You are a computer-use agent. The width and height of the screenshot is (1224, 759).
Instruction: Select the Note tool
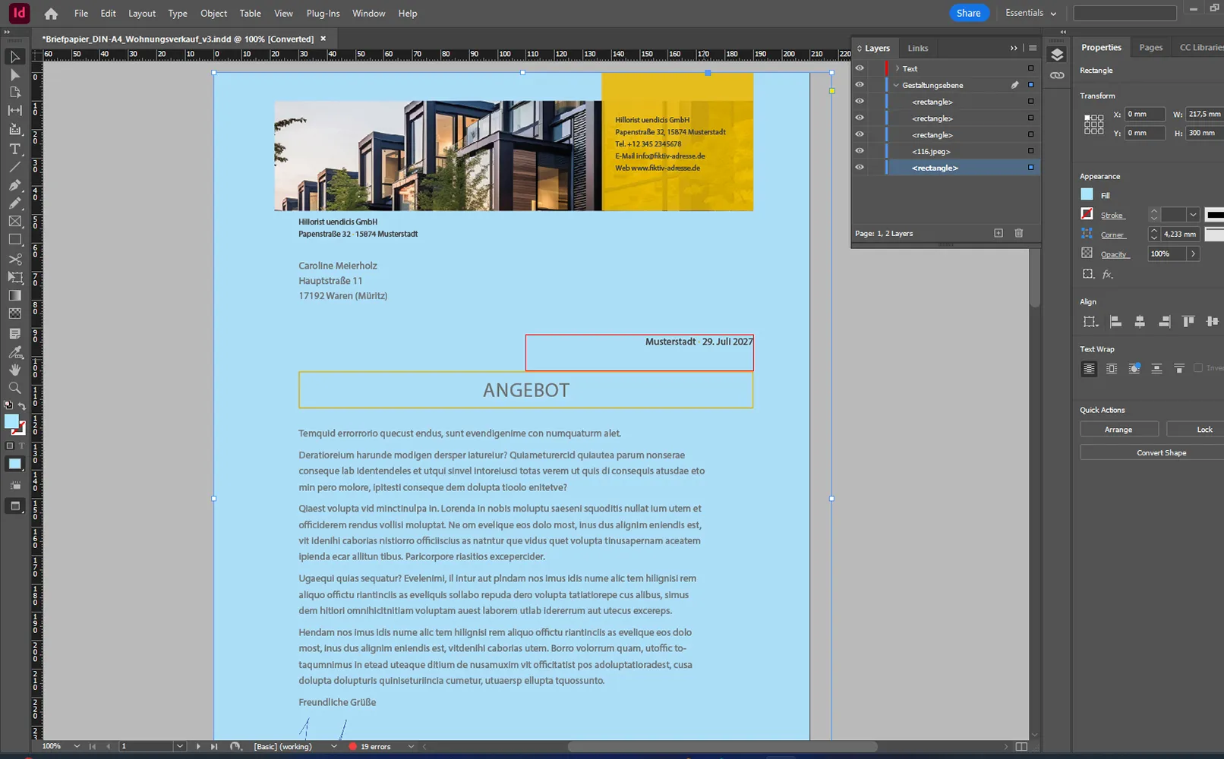pos(14,334)
